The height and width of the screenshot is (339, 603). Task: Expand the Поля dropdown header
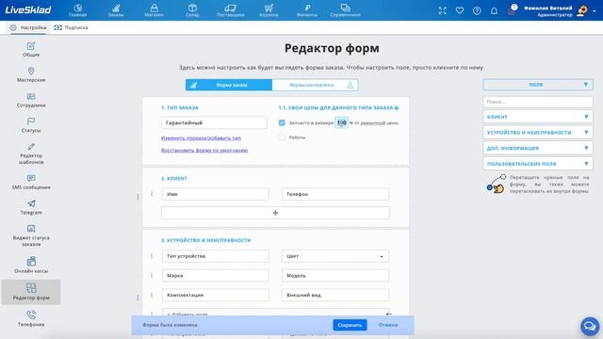click(538, 85)
